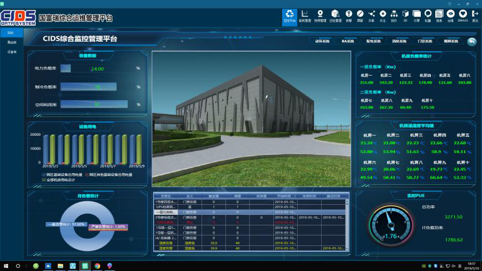The height and width of the screenshot is (271, 482).
Task: Click the 触发值 column header
Action: click(213, 196)
